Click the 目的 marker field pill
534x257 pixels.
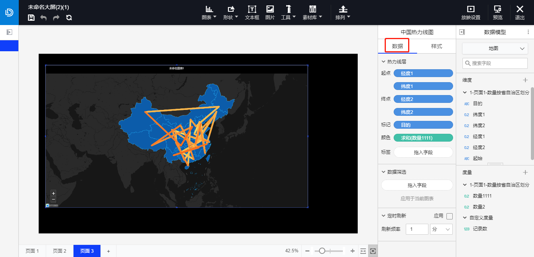click(423, 125)
